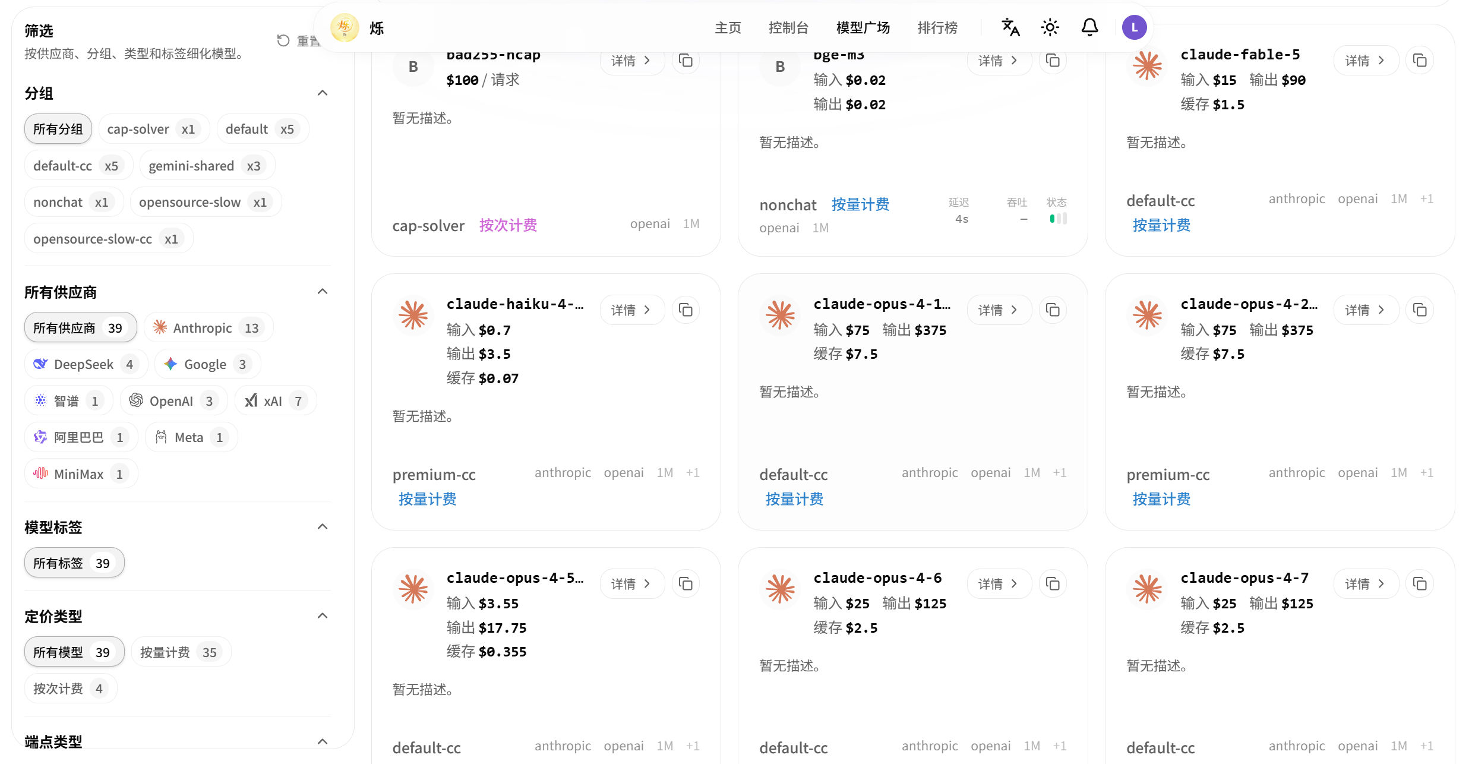Collapse the 分组 filter section
Screen dimensions: 1472x764
tap(323, 93)
